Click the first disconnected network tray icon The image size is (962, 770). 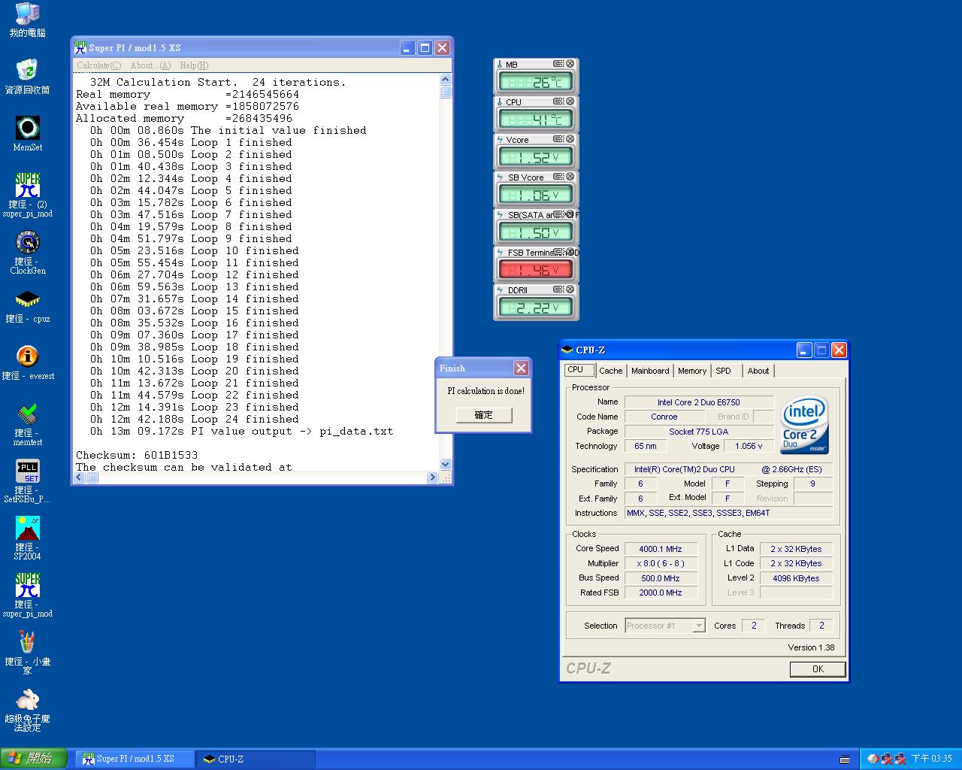[886, 759]
